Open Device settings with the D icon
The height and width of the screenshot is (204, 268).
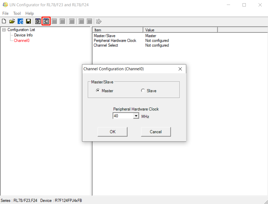38,21
